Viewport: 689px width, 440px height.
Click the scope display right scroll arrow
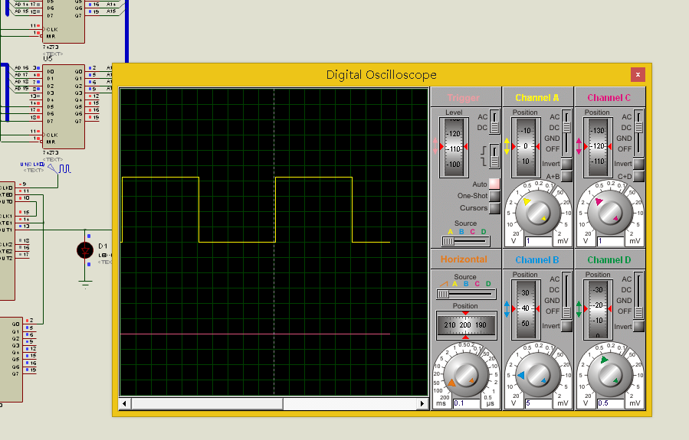point(423,403)
